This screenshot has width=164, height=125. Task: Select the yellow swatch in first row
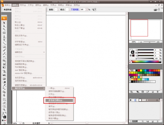click(x=141, y=70)
